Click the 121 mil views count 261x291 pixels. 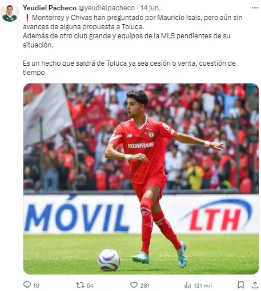tap(203, 285)
